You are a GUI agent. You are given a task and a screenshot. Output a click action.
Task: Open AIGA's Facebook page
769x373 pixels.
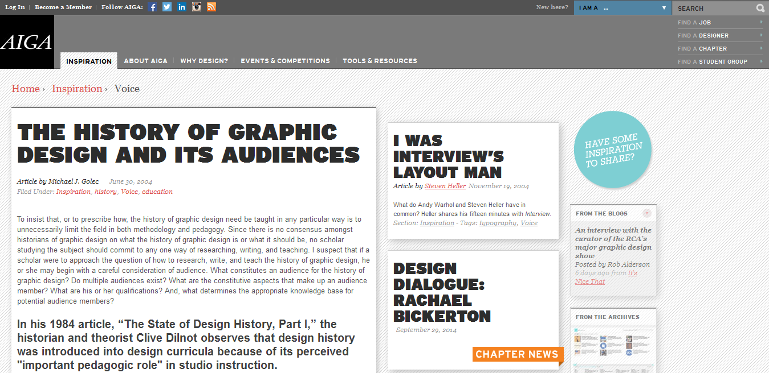(152, 7)
